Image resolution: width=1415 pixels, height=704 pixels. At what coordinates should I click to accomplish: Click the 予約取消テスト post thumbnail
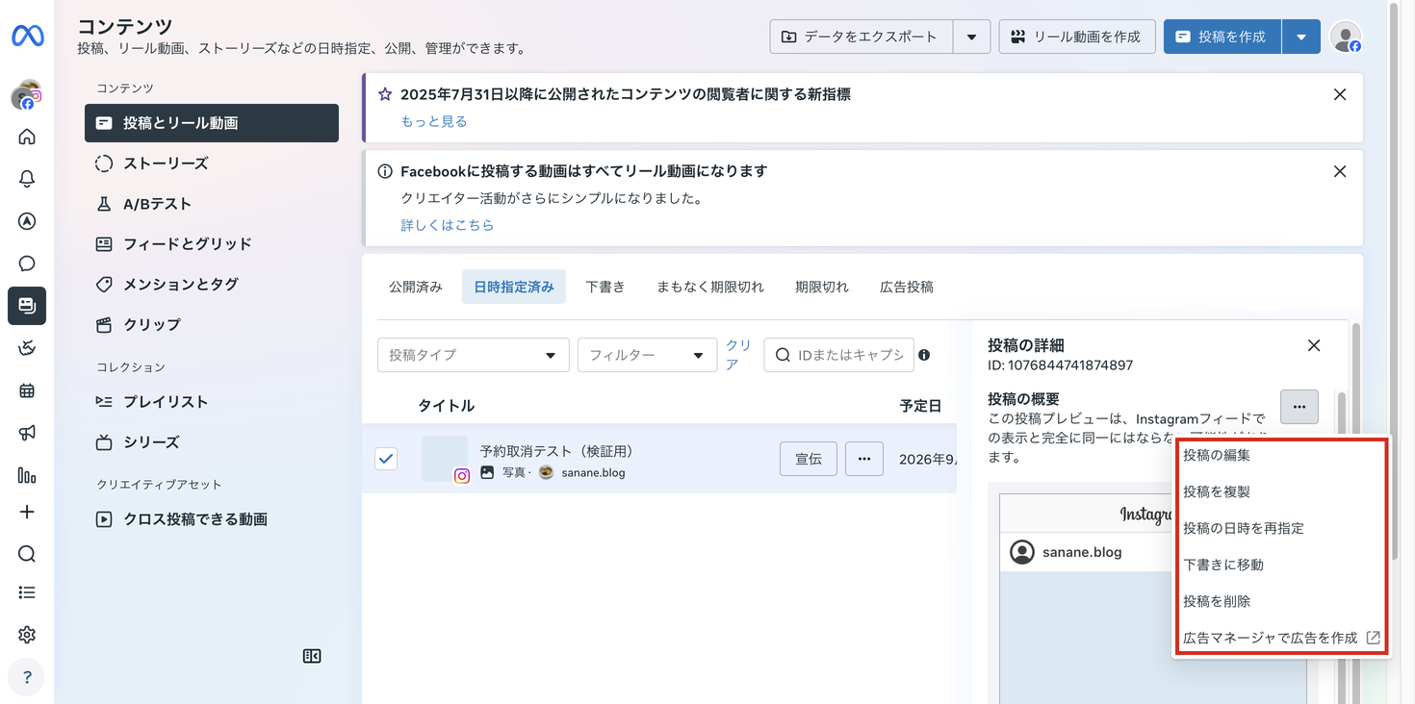[x=445, y=459]
